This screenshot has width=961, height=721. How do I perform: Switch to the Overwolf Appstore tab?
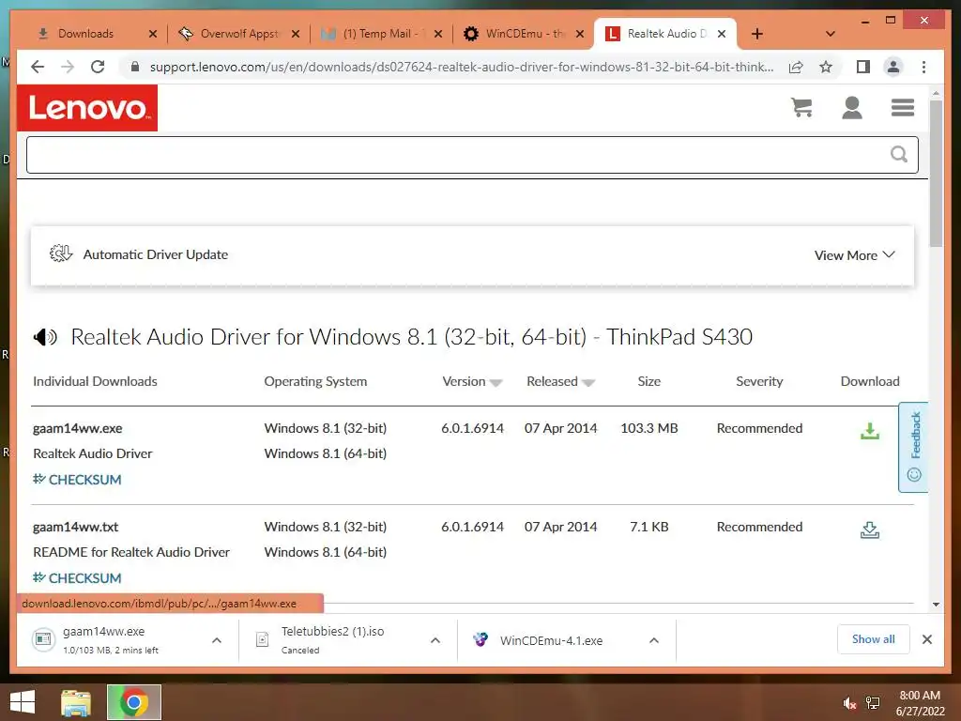point(239,34)
